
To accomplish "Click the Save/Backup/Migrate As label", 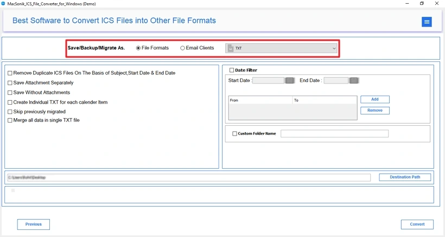I will coord(96,48).
